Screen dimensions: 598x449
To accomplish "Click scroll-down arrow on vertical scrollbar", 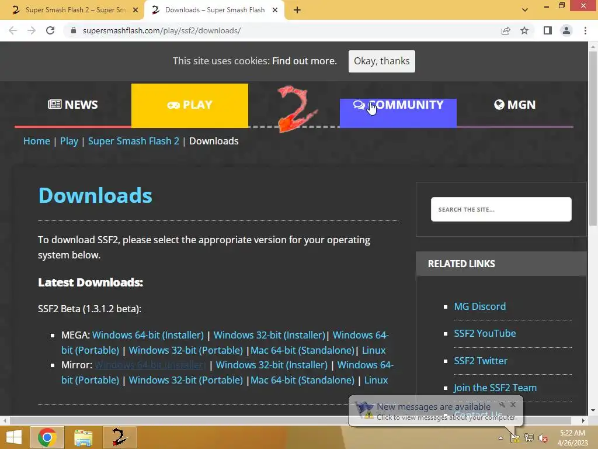I will (x=593, y=410).
